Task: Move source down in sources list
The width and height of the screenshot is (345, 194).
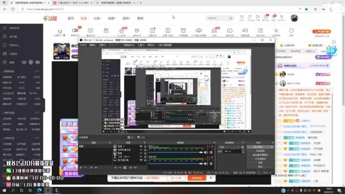Action: click(x=135, y=168)
